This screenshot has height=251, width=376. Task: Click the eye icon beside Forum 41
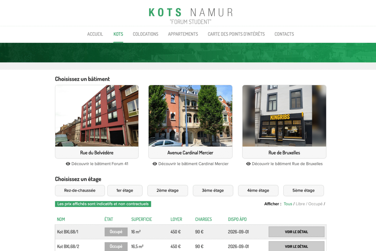68,164
